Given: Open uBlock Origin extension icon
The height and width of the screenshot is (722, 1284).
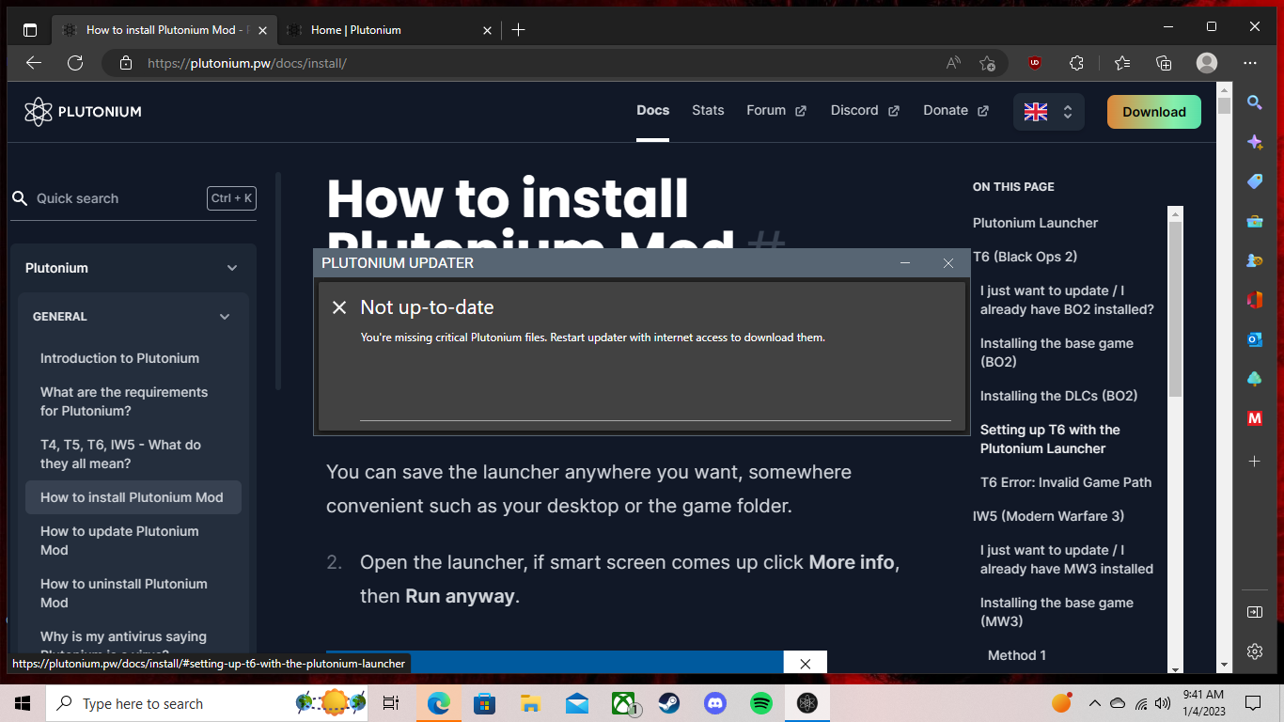Looking at the screenshot, I should tap(1035, 63).
